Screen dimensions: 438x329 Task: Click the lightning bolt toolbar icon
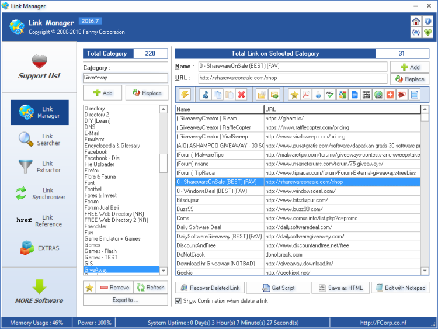point(185,94)
